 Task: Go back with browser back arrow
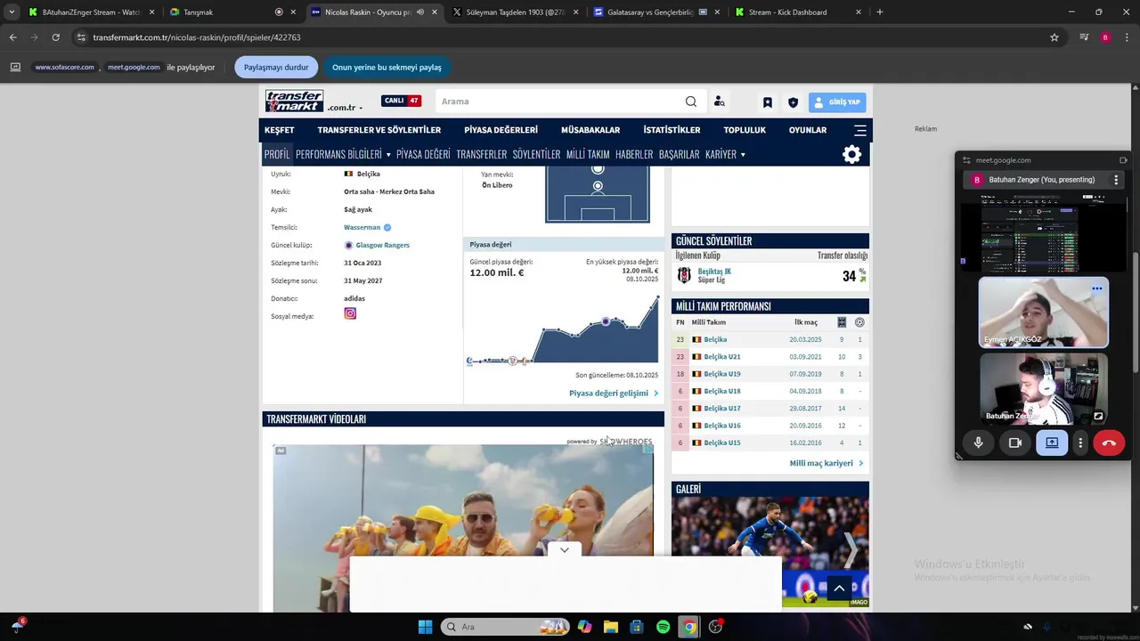tap(12, 37)
